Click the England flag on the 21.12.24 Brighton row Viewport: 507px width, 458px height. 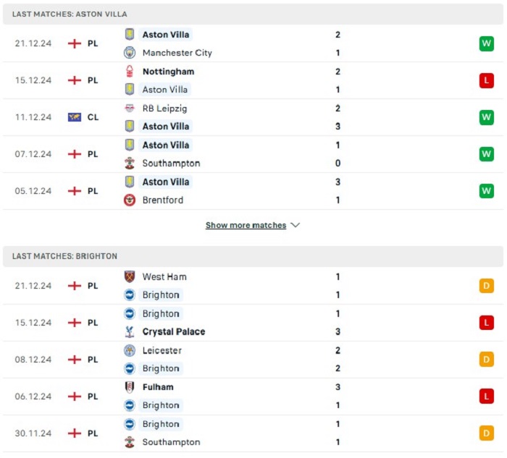[75, 286]
